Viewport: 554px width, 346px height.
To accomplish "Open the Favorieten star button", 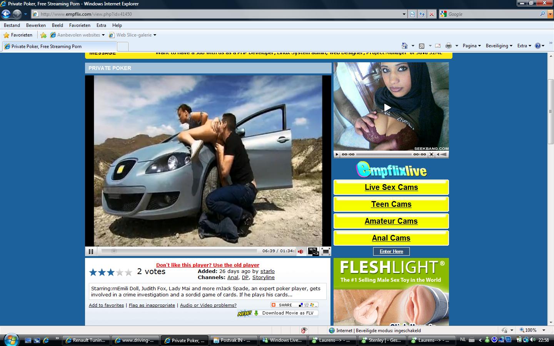I will click(18, 35).
